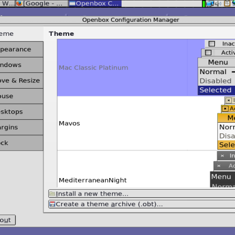Select the Mac Classic Platinum theme
Viewport: 235px width, 235px height.
[146, 68]
